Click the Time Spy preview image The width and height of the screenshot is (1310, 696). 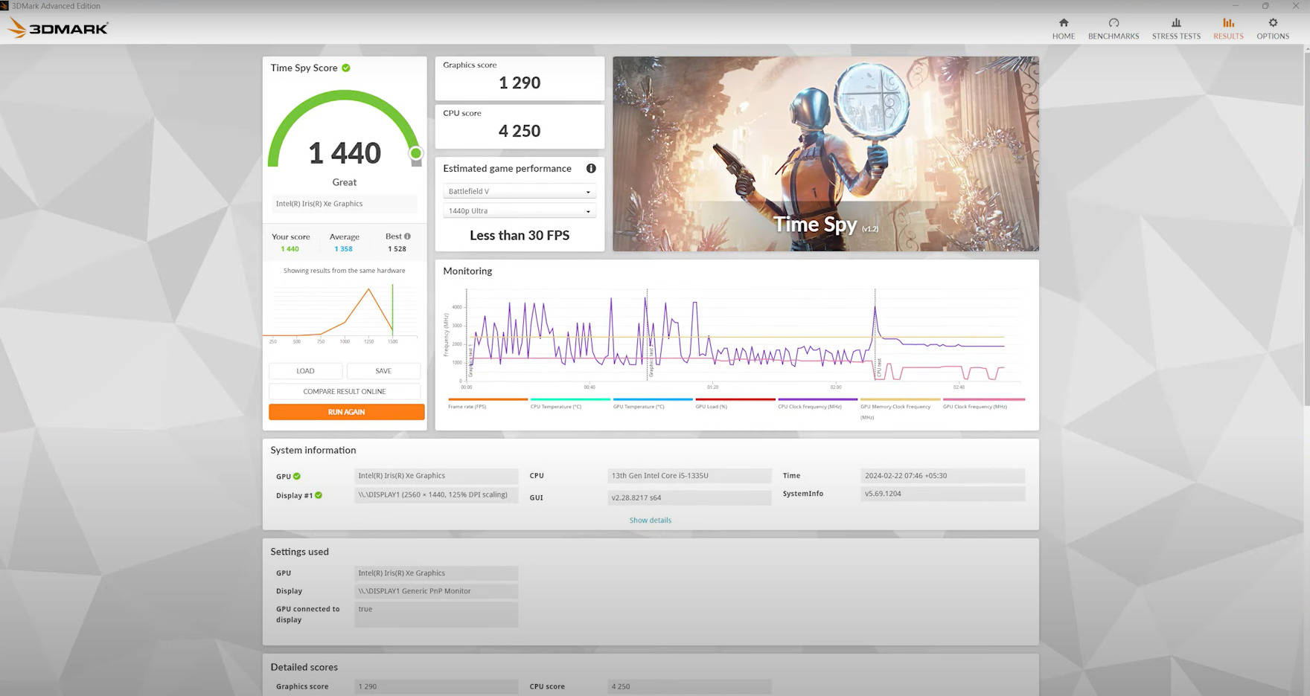click(825, 154)
